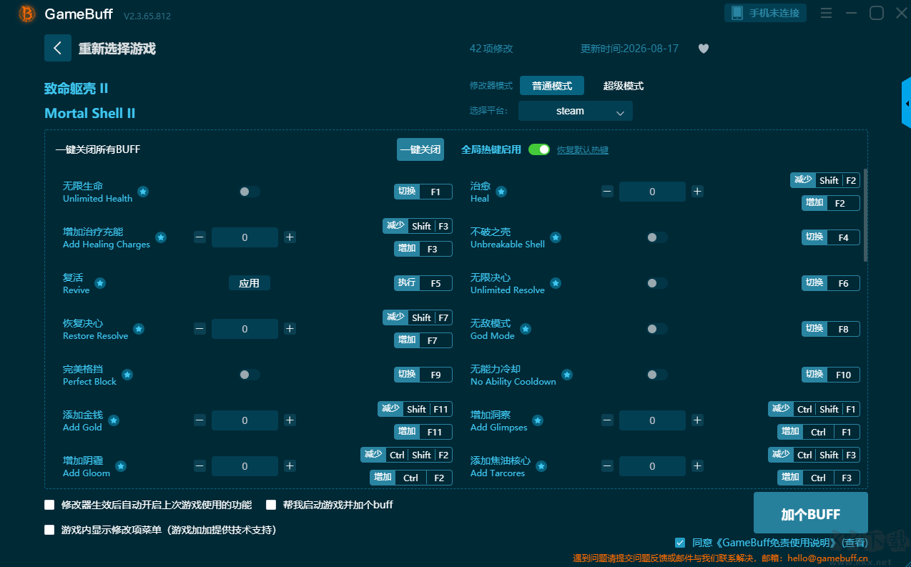The width and height of the screenshot is (911, 567).
Task: Click star icon next to Unbreakable Shell
Action: [x=556, y=237]
